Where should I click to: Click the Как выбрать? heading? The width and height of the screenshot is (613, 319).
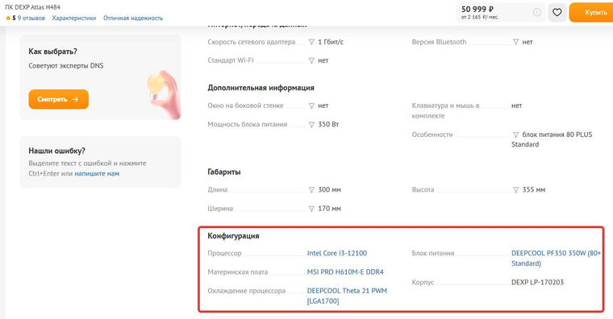coord(52,51)
